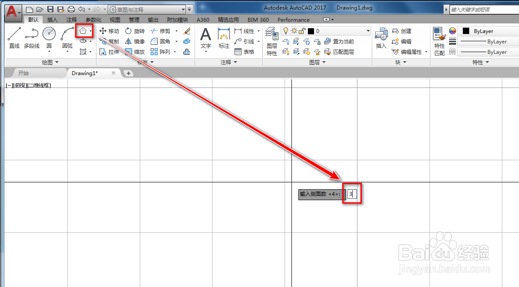
Task: Open Layer Properties (图层特性) manager
Action: (x=272, y=41)
